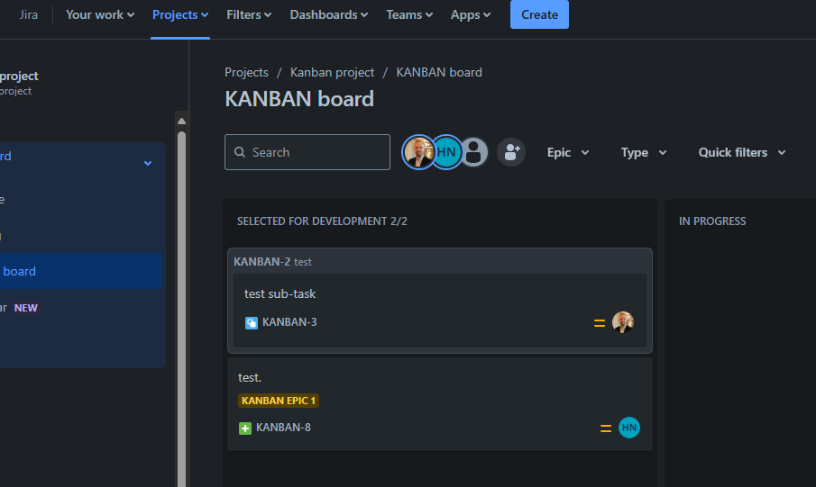Click the sidebar scrollbar up arrow
Image resolution: width=816 pixels, height=487 pixels.
[181, 122]
